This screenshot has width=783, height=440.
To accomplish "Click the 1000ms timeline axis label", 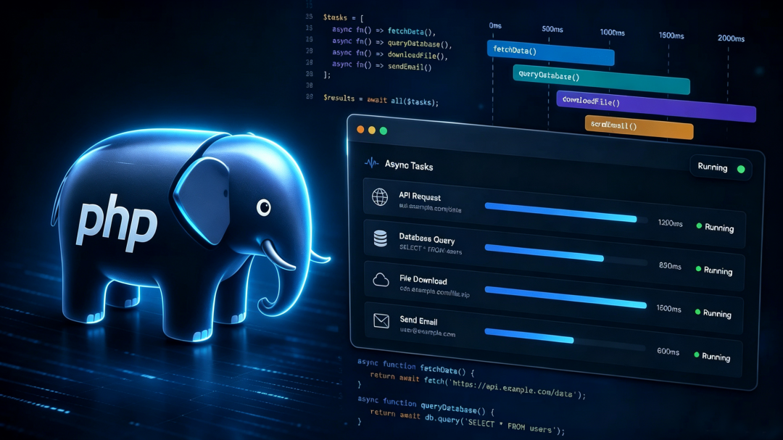I will 612,33.
